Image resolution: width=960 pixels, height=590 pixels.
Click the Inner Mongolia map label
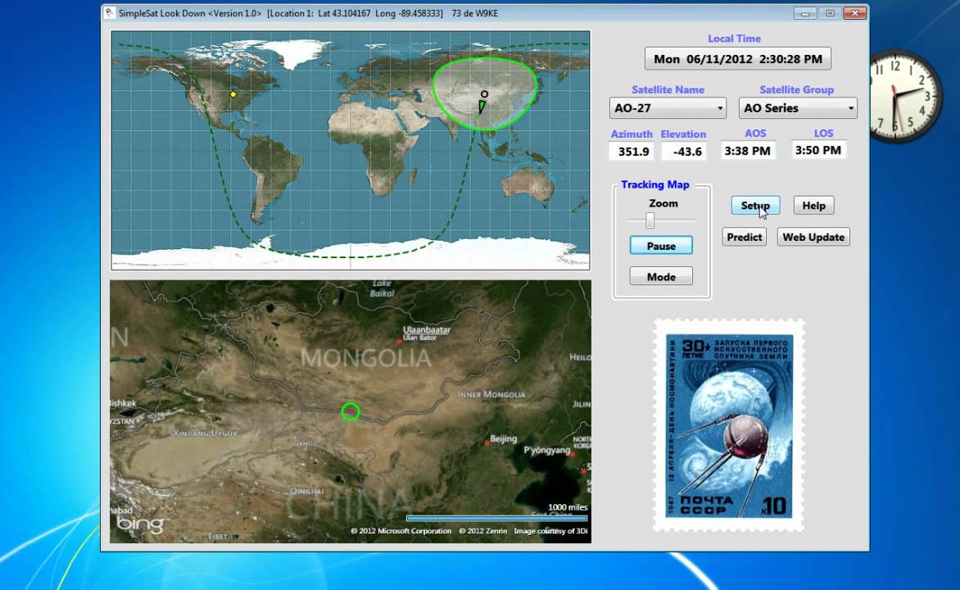point(491,394)
